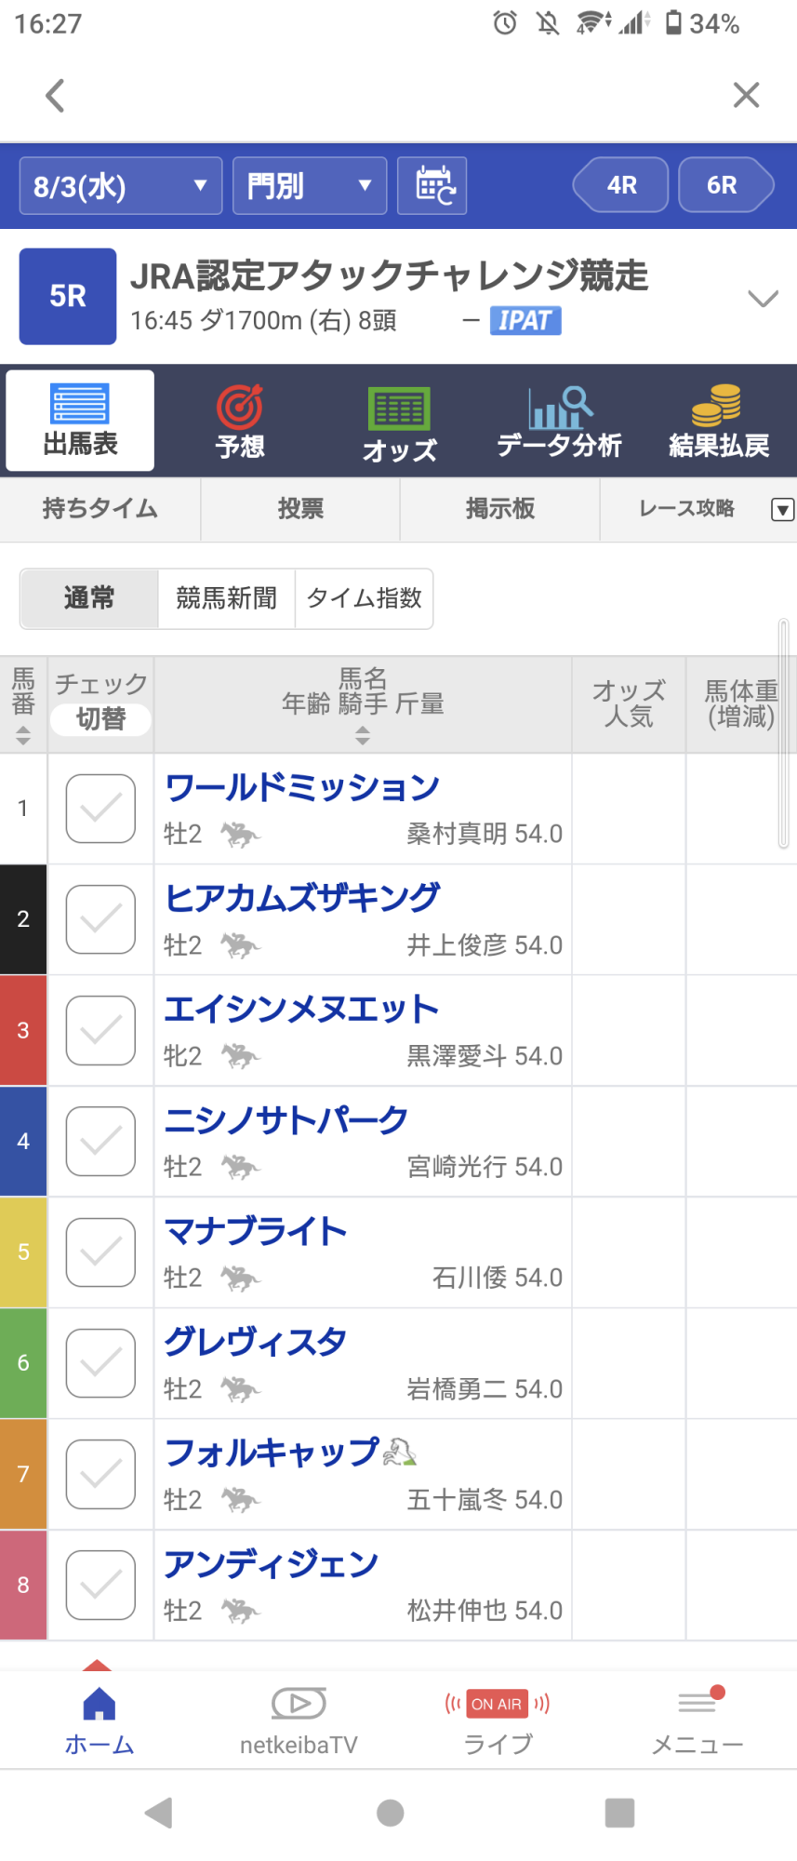Tap the 結果払戻 coins icon
This screenshot has width=797, height=1861.
tap(718, 406)
